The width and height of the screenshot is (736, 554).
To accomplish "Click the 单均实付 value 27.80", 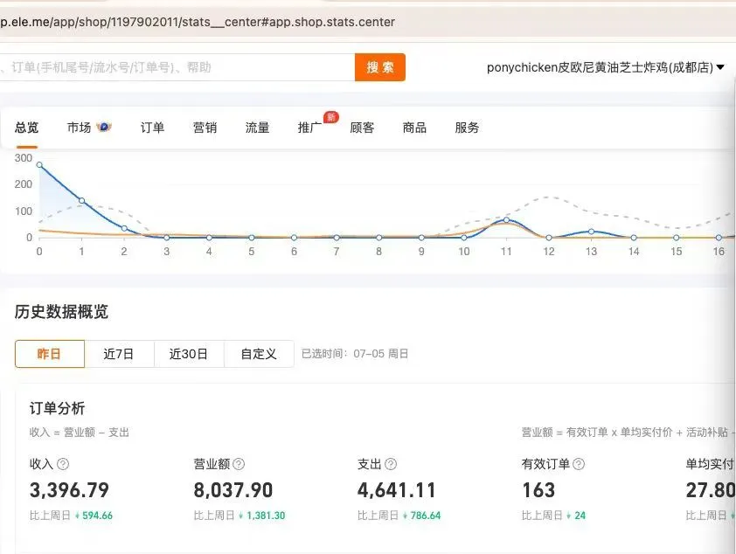I will (x=710, y=490).
